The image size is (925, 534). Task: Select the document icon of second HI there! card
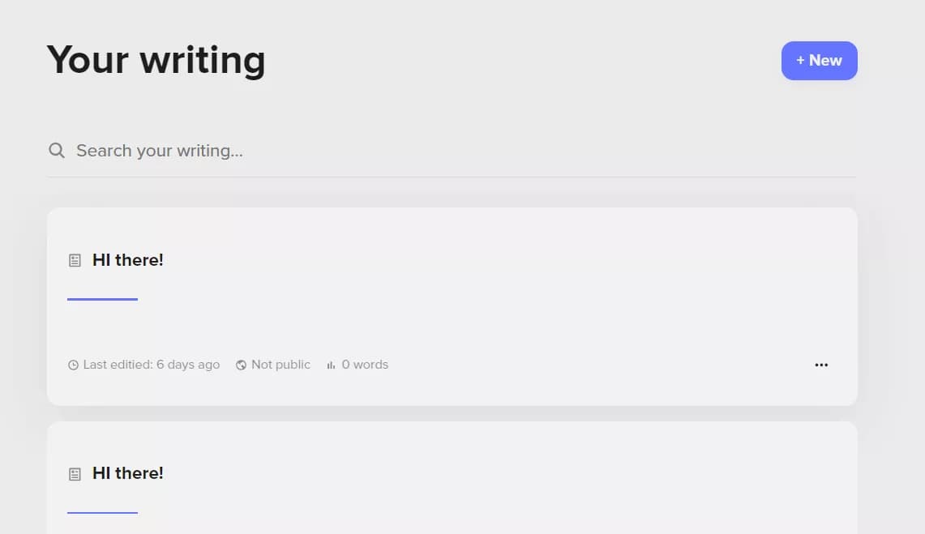coord(75,474)
